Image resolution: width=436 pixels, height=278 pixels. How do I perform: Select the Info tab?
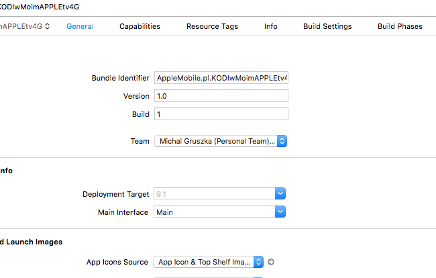point(270,27)
